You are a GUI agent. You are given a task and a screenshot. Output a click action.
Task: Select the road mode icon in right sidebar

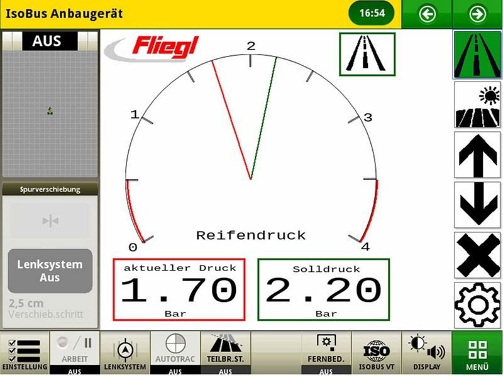477,55
